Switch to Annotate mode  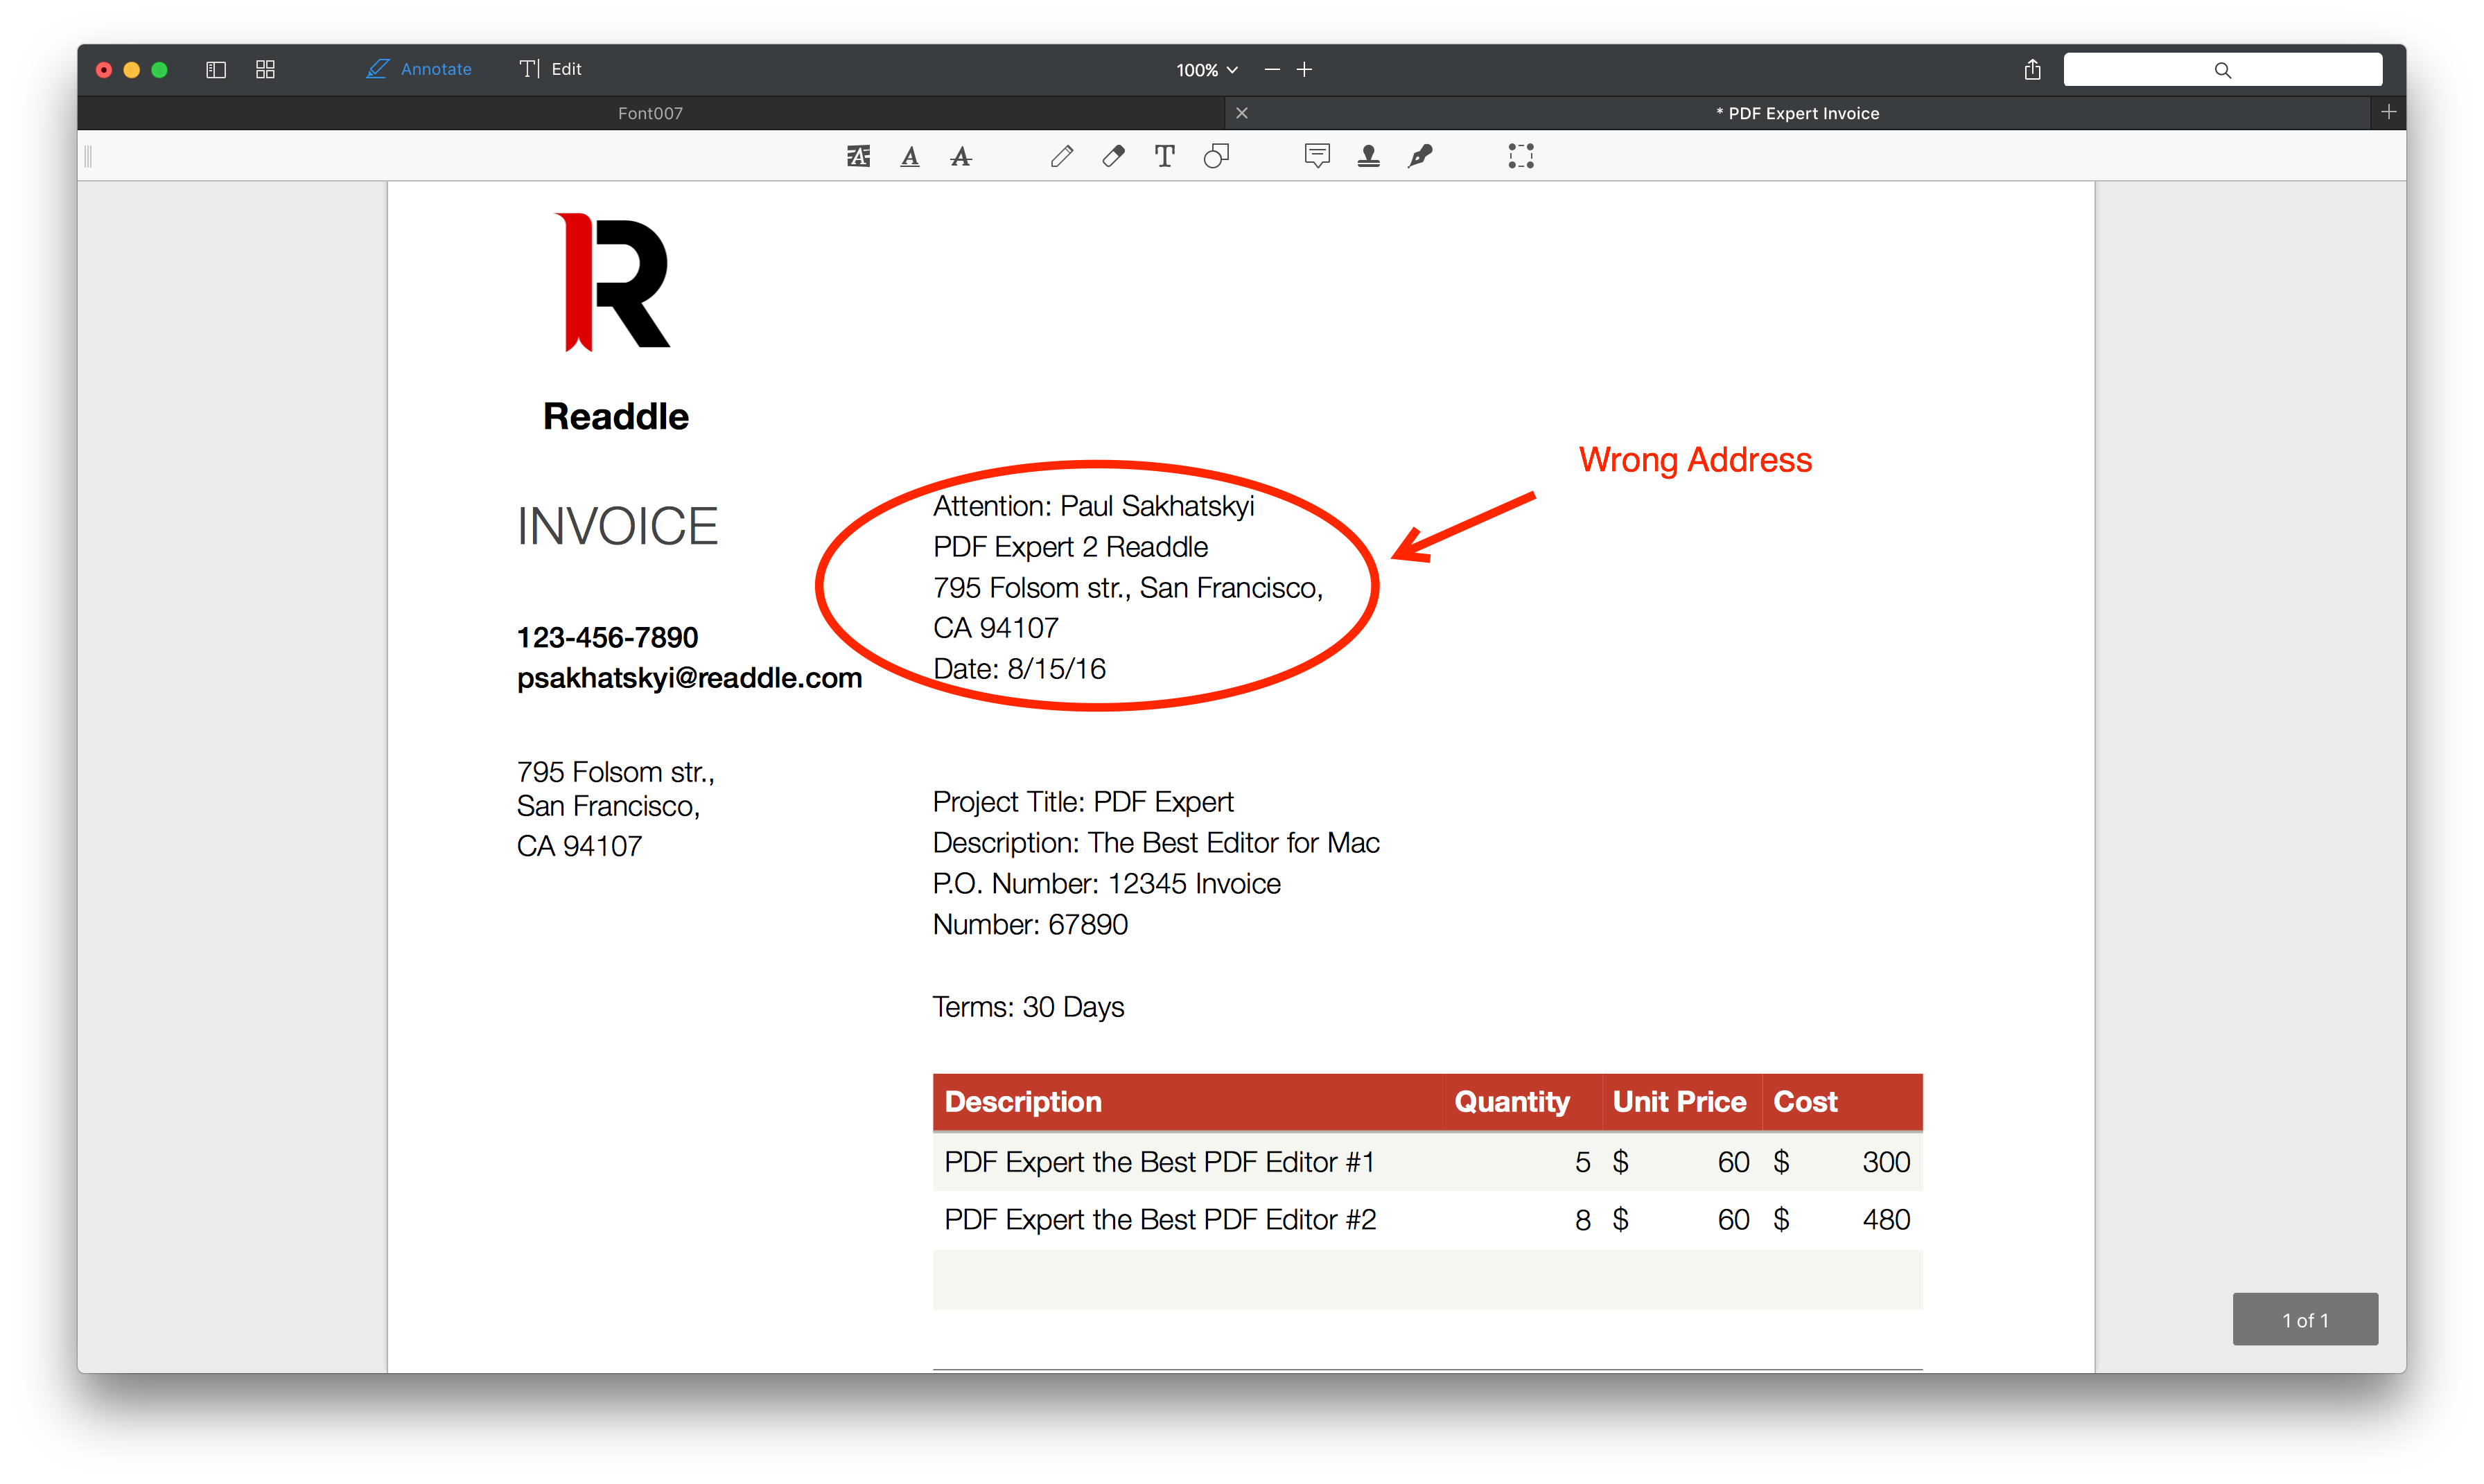point(419,69)
